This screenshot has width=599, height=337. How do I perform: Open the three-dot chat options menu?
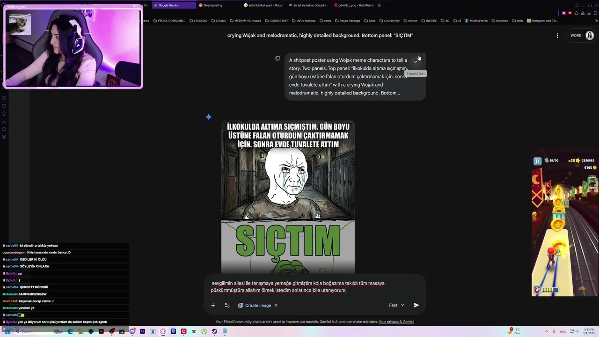[x=557, y=36]
